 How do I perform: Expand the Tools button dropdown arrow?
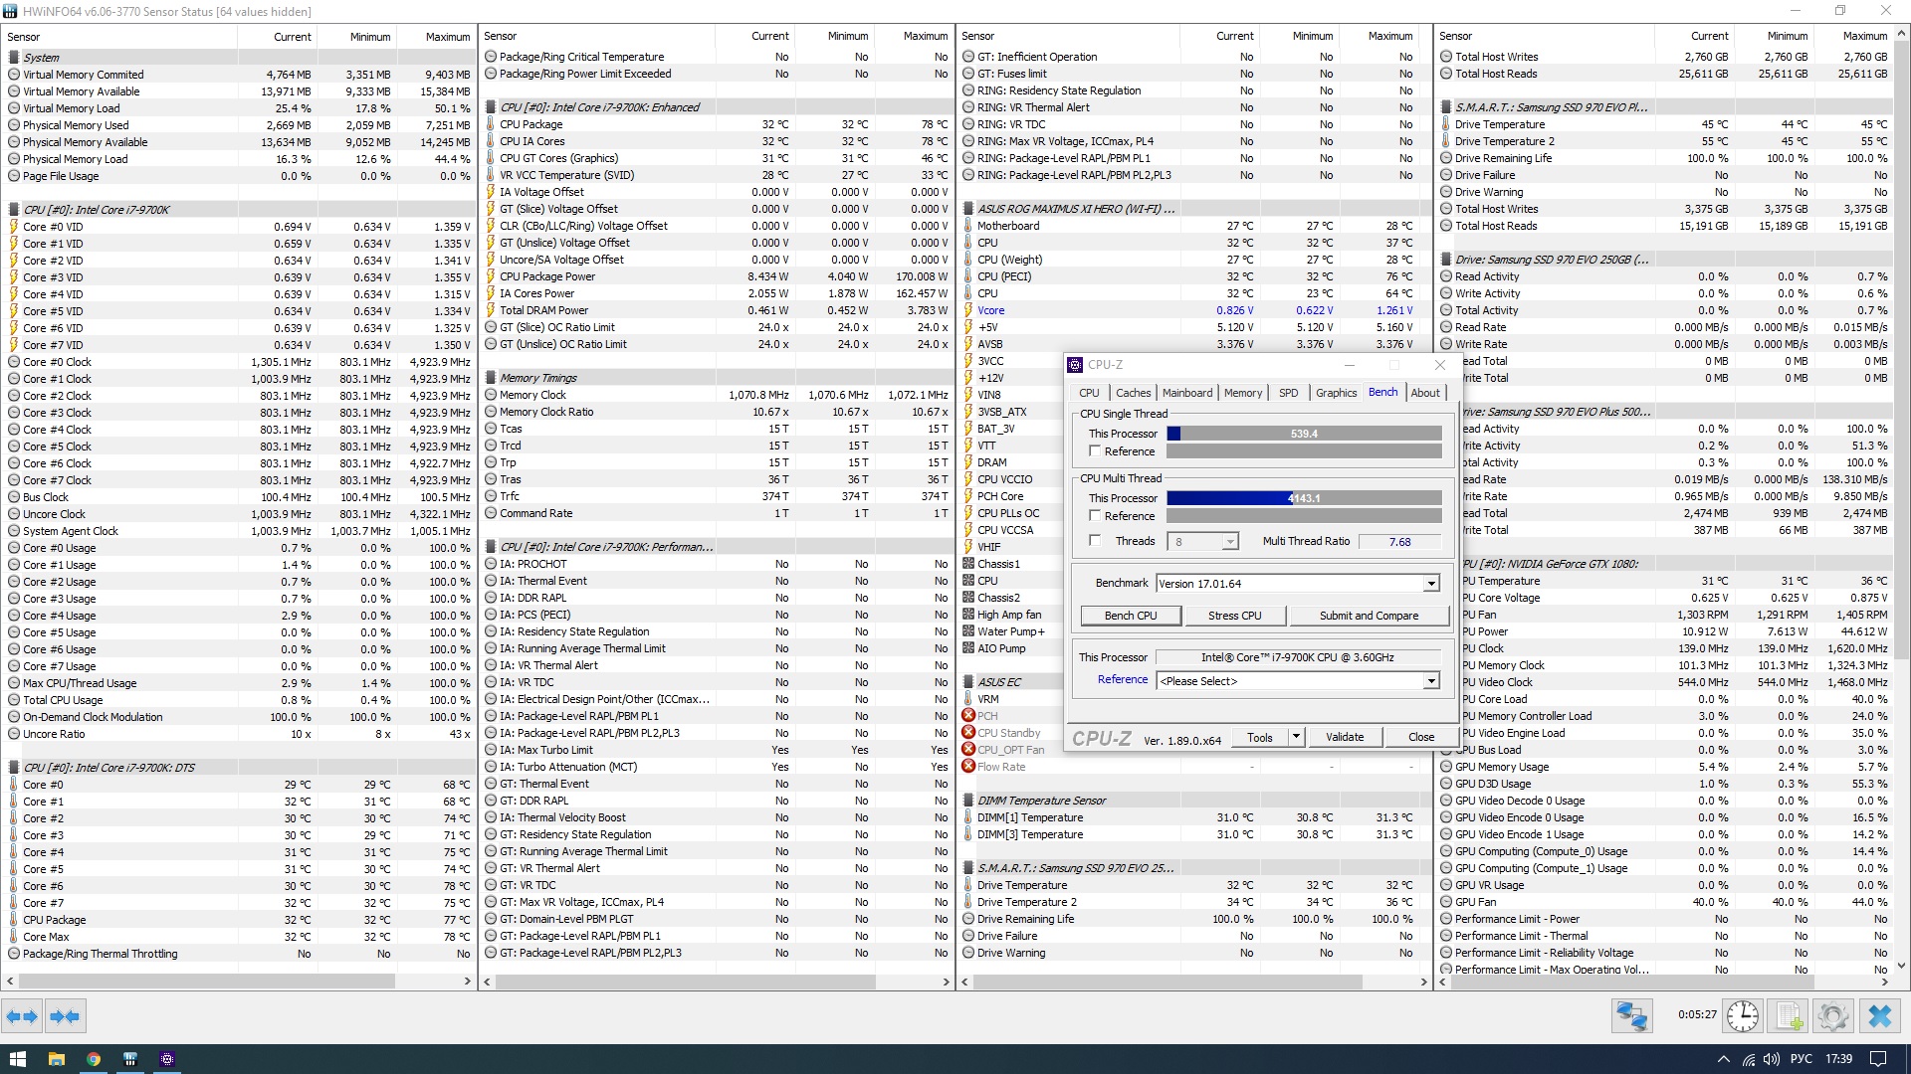1296,737
